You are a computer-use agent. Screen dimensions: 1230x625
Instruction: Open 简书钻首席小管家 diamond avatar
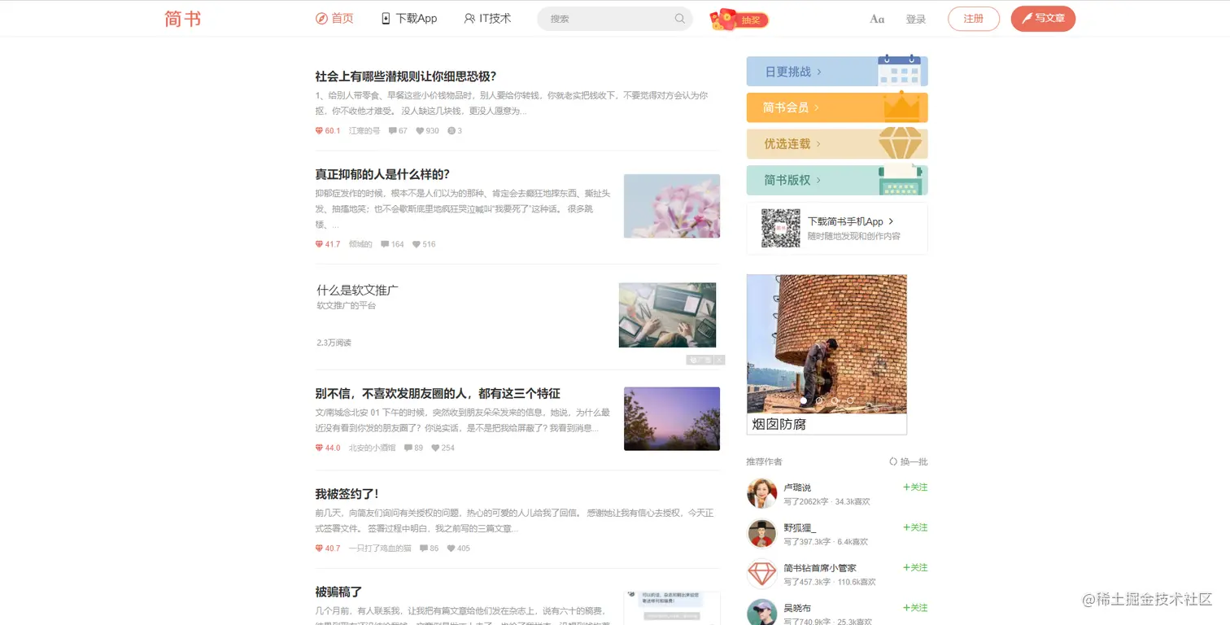762,574
